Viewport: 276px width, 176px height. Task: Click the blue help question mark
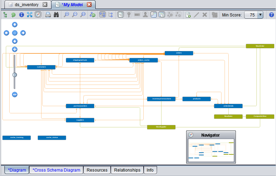272,15
